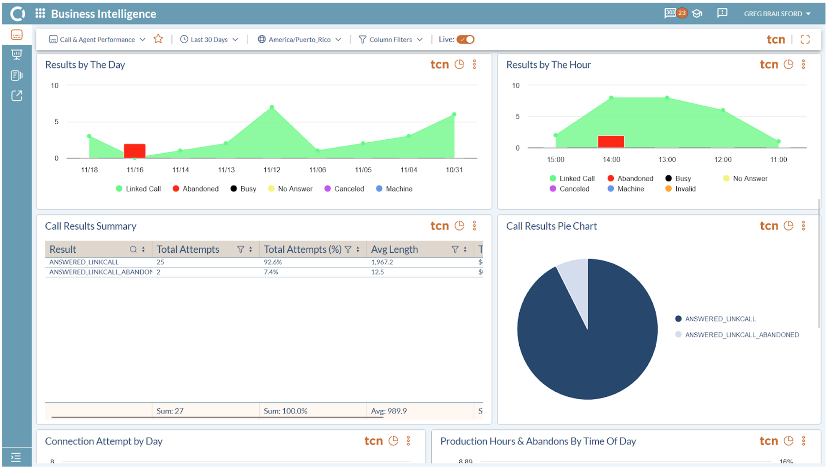
Task: Open chart type for Call Results Summary
Action: point(459,226)
